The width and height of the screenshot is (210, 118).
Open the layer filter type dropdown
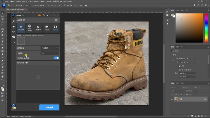pos(176,88)
